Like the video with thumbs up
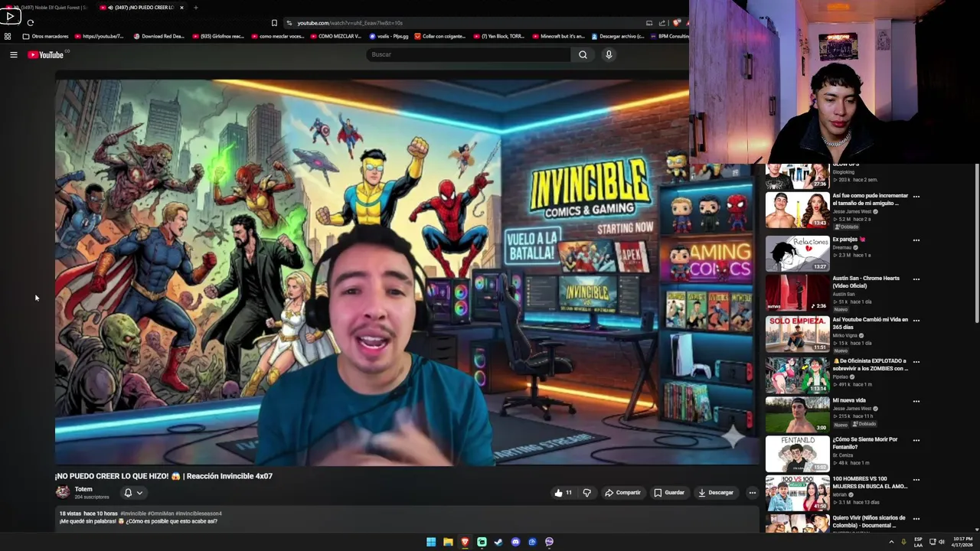 click(563, 493)
